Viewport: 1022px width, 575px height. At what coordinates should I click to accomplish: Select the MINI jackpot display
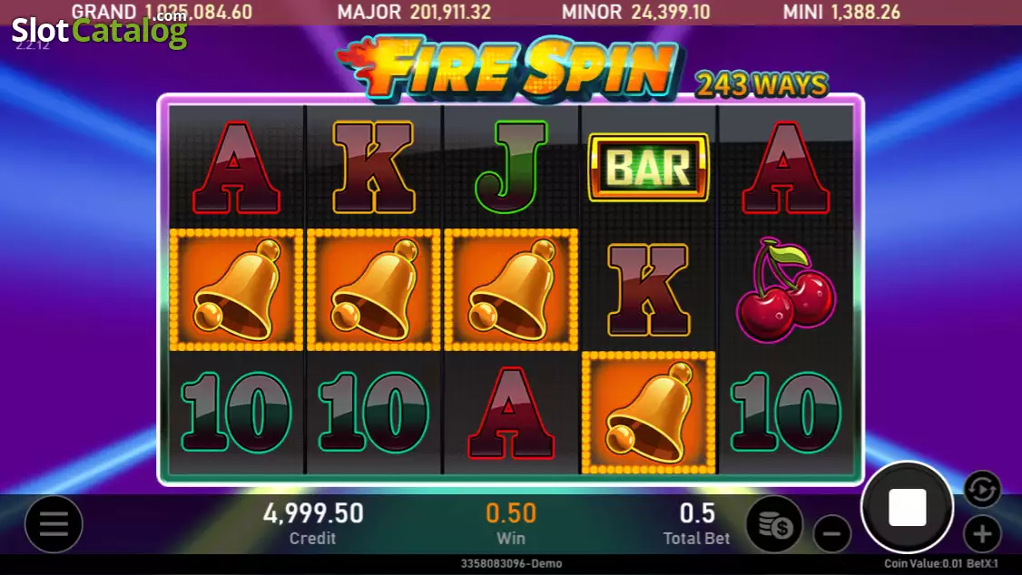click(840, 12)
